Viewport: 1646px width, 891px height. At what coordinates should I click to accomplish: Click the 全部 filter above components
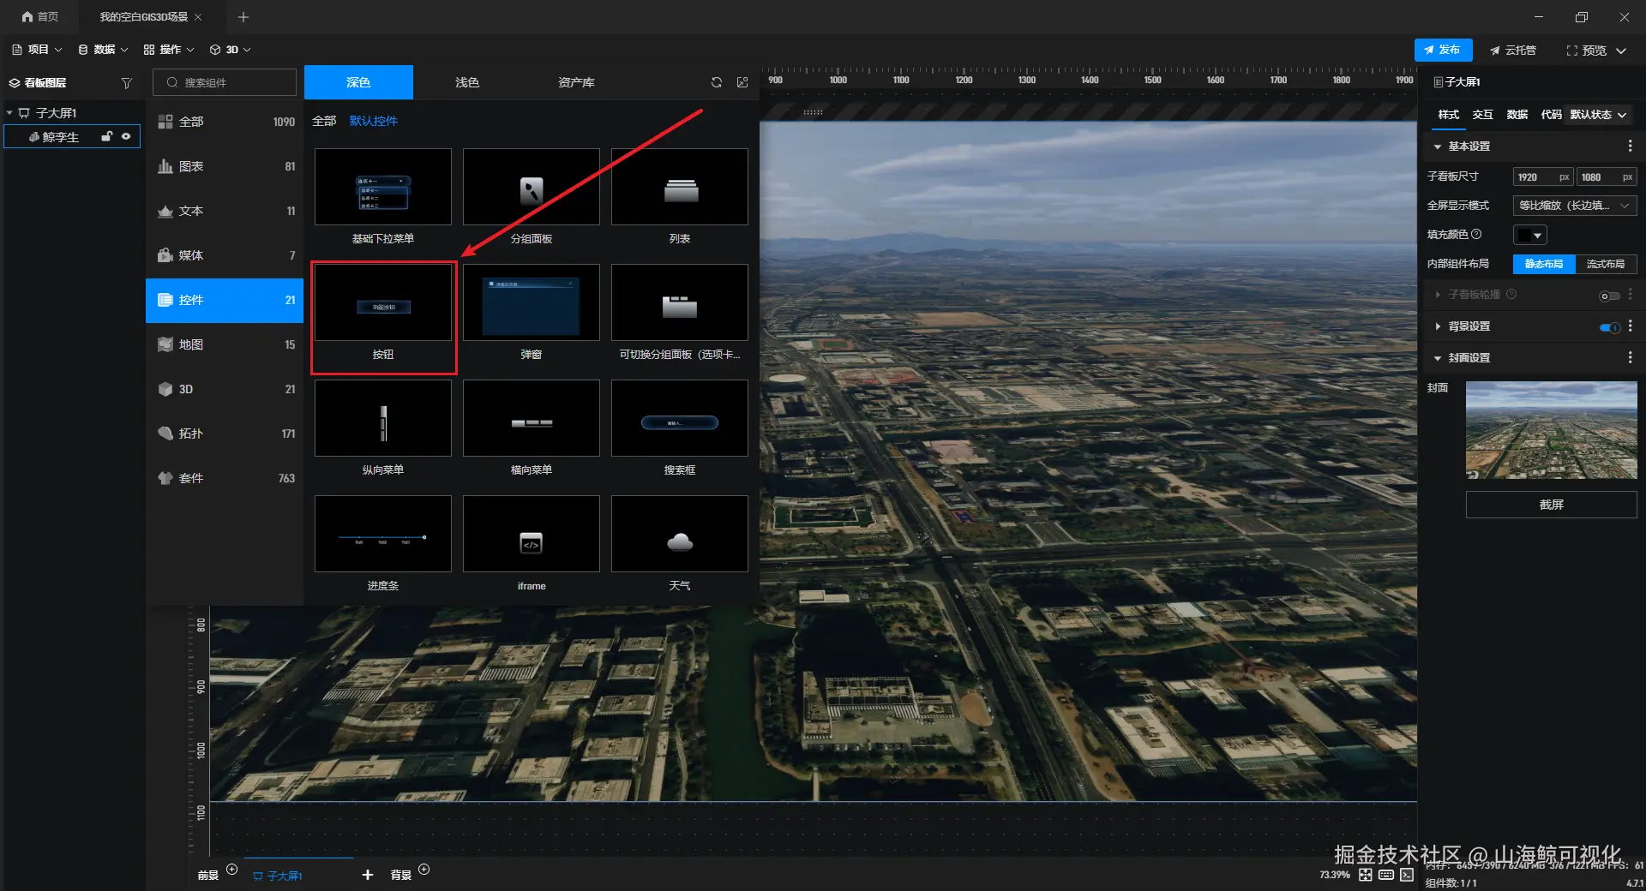324,121
